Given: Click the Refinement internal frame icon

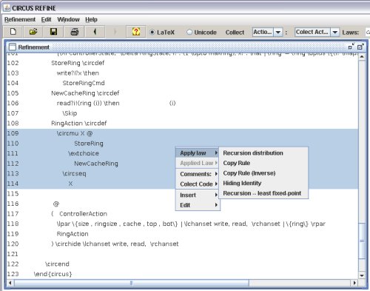Looking at the screenshot, I should [12, 47].
